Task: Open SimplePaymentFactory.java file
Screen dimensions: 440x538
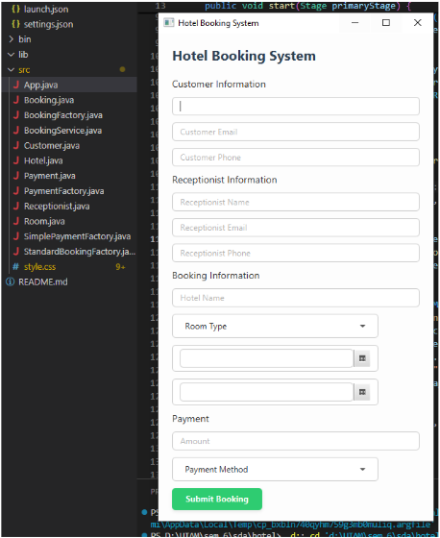Action: pyautogui.click(x=77, y=236)
